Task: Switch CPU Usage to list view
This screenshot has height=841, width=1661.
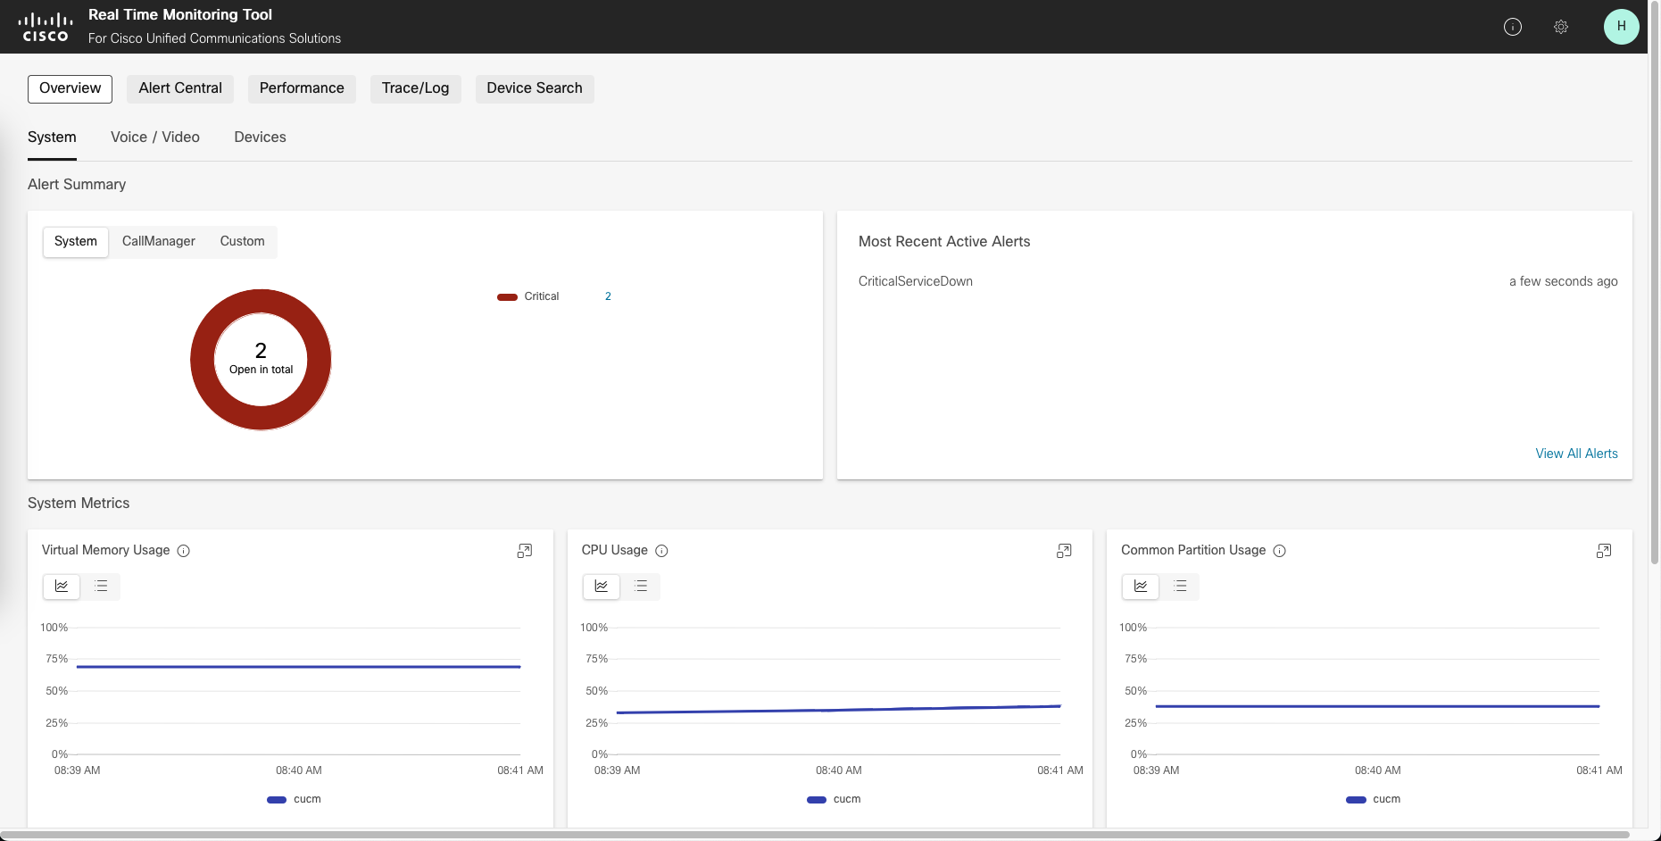Action: click(641, 587)
